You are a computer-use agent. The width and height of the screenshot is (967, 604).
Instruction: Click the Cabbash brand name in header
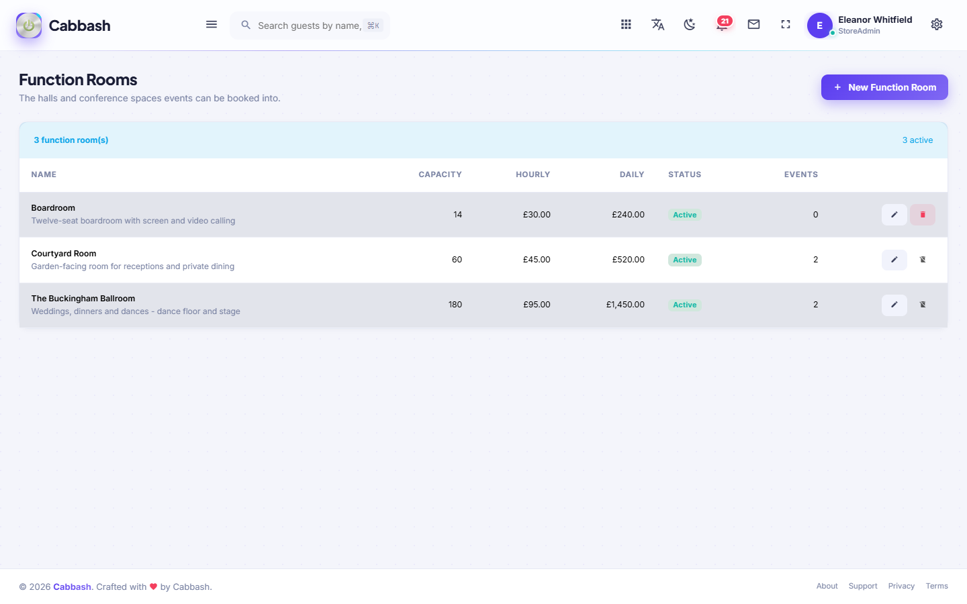point(80,26)
